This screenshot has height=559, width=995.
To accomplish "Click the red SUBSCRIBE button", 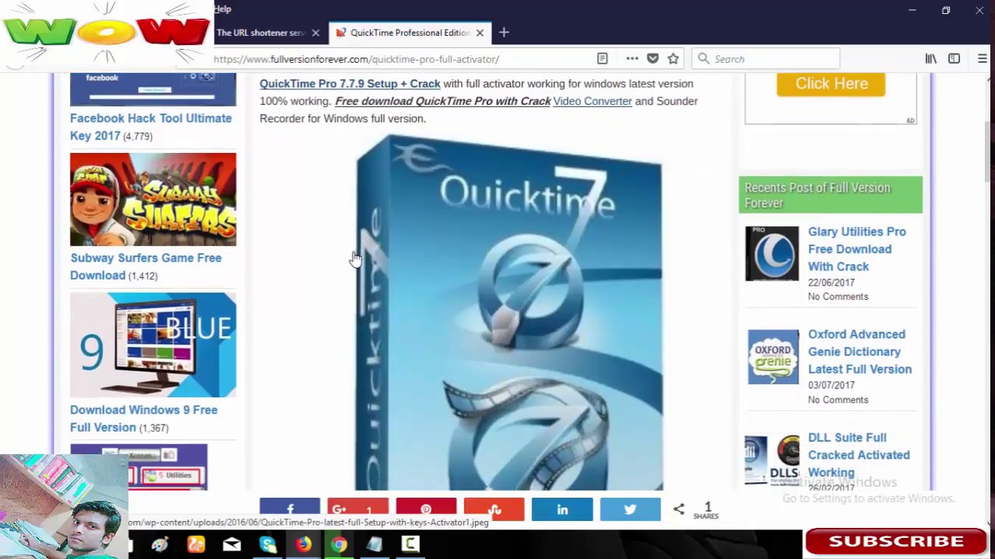I will (896, 542).
